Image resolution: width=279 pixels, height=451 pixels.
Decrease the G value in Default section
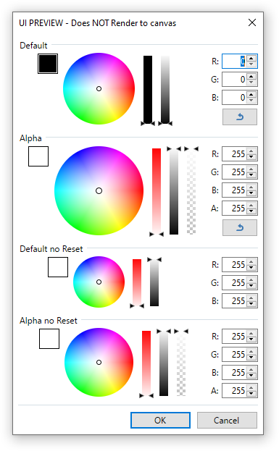click(x=251, y=83)
